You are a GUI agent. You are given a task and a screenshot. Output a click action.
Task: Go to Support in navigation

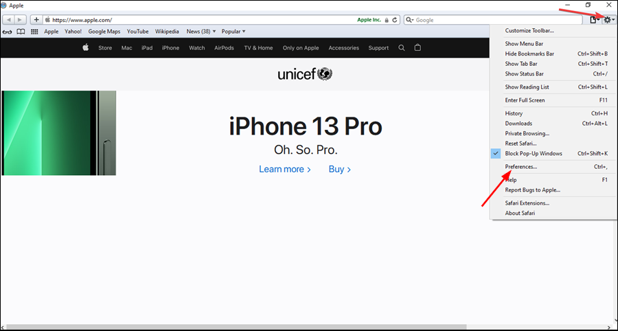(378, 47)
